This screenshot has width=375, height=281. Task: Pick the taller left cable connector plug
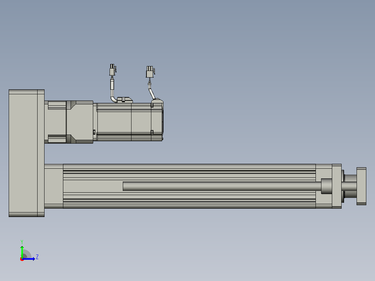(x=112, y=70)
